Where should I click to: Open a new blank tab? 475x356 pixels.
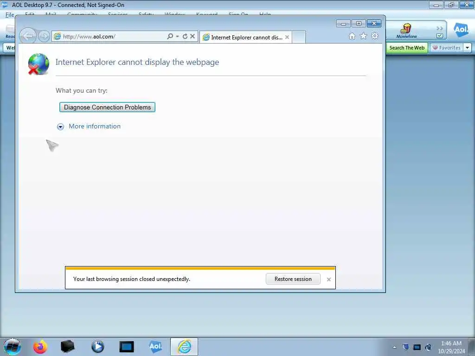(299, 37)
